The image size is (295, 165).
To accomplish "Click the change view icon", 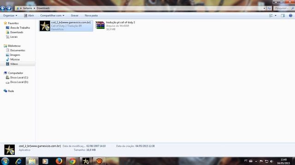I will point(271,16).
